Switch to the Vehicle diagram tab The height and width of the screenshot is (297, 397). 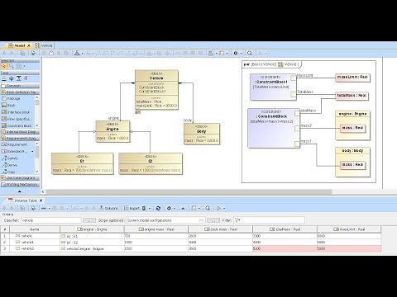tap(44, 45)
